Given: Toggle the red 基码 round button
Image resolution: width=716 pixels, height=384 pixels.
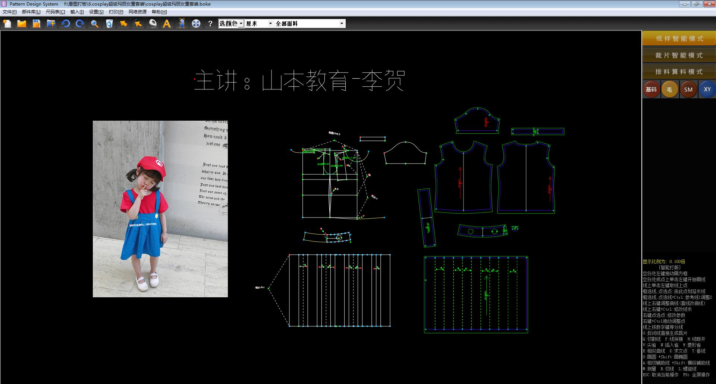Looking at the screenshot, I should click(651, 89).
